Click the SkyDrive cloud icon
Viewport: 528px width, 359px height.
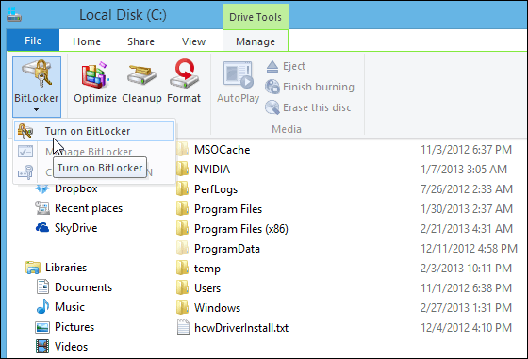pos(42,228)
